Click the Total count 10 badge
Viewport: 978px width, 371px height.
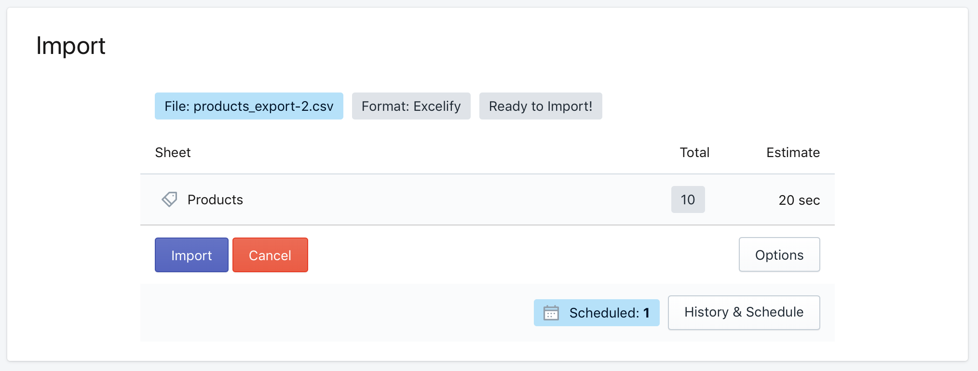pyautogui.click(x=688, y=199)
